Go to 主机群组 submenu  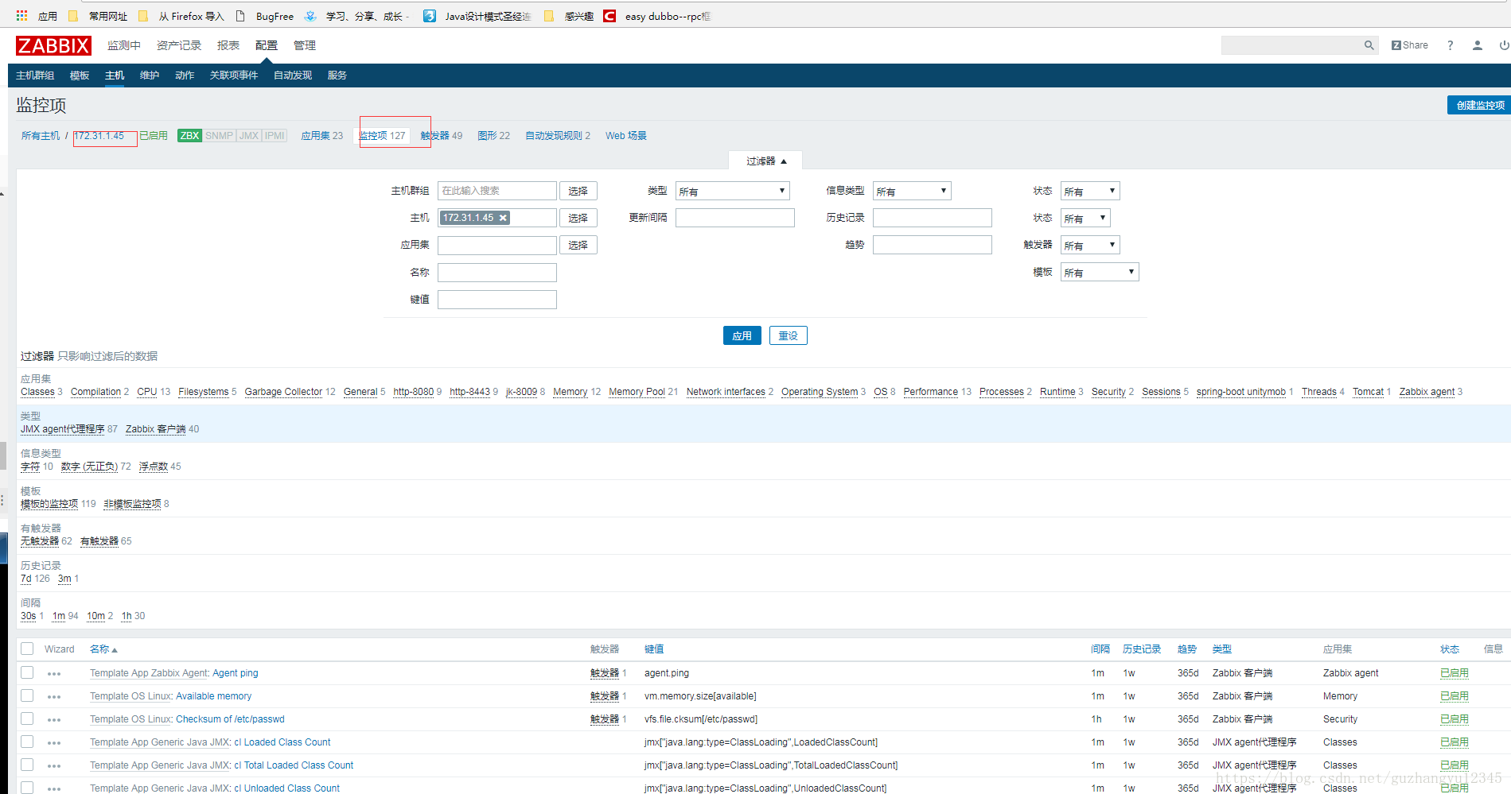[35, 76]
